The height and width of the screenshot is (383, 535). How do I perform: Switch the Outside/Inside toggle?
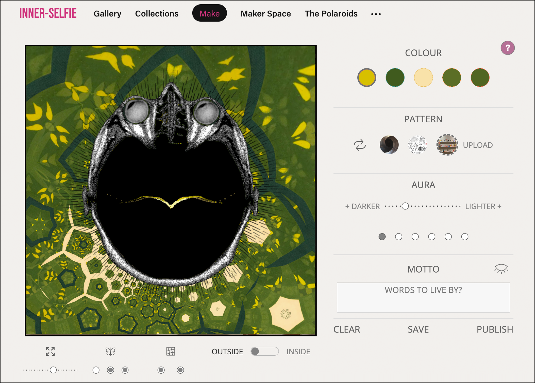264,351
